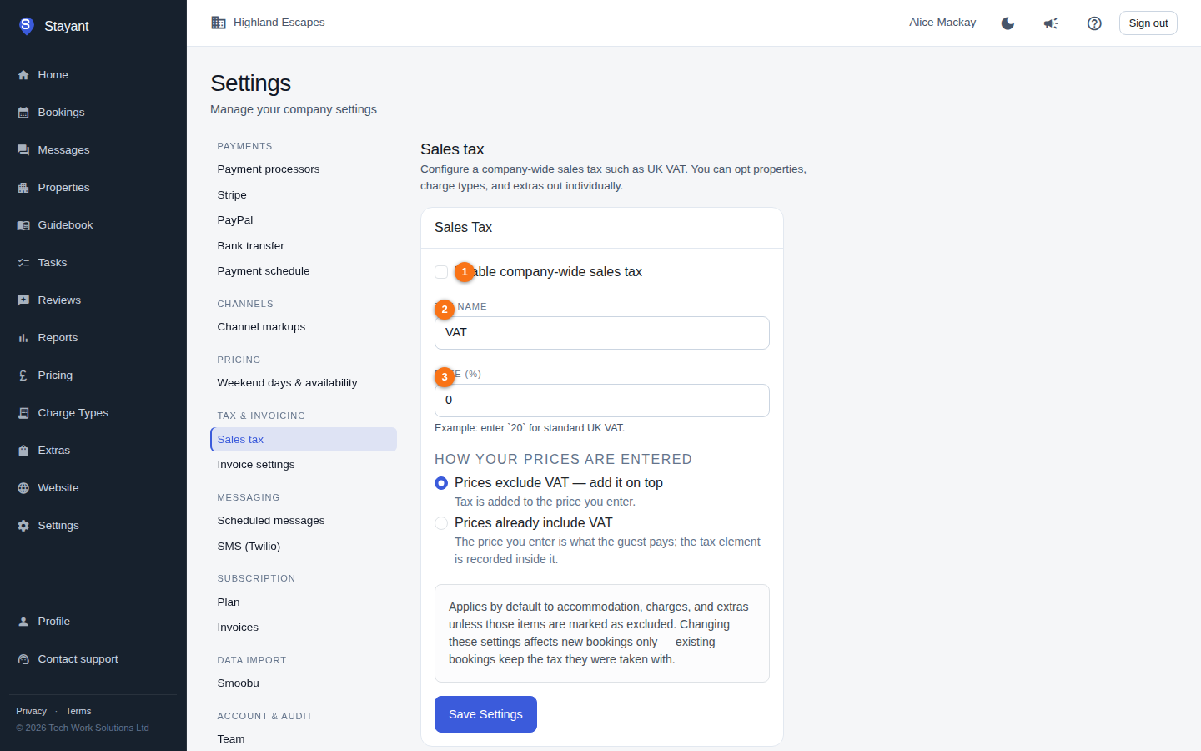Image resolution: width=1201 pixels, height=751 pixels.
Task: Click the rate percentage input field
Action: click(602, 401)
